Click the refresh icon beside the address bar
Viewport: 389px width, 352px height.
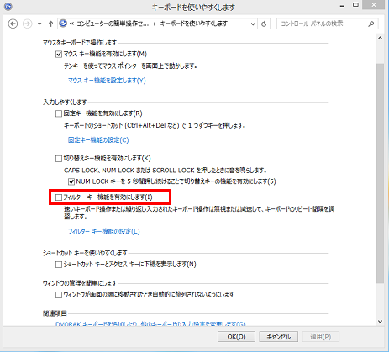pos(264,24)
